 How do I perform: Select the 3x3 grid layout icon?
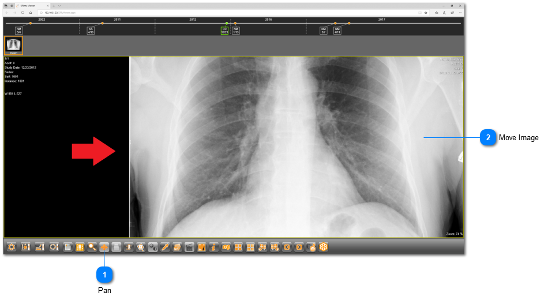[x=250, y=247]
